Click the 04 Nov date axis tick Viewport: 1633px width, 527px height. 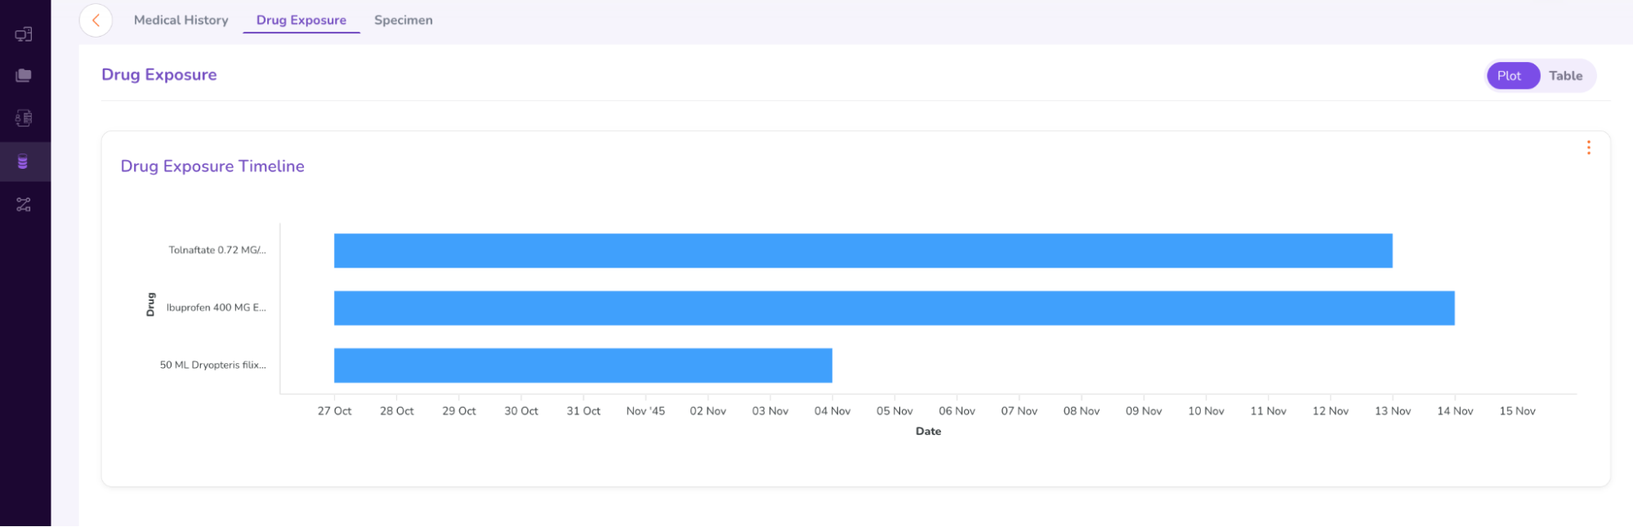tap(832, 411)
